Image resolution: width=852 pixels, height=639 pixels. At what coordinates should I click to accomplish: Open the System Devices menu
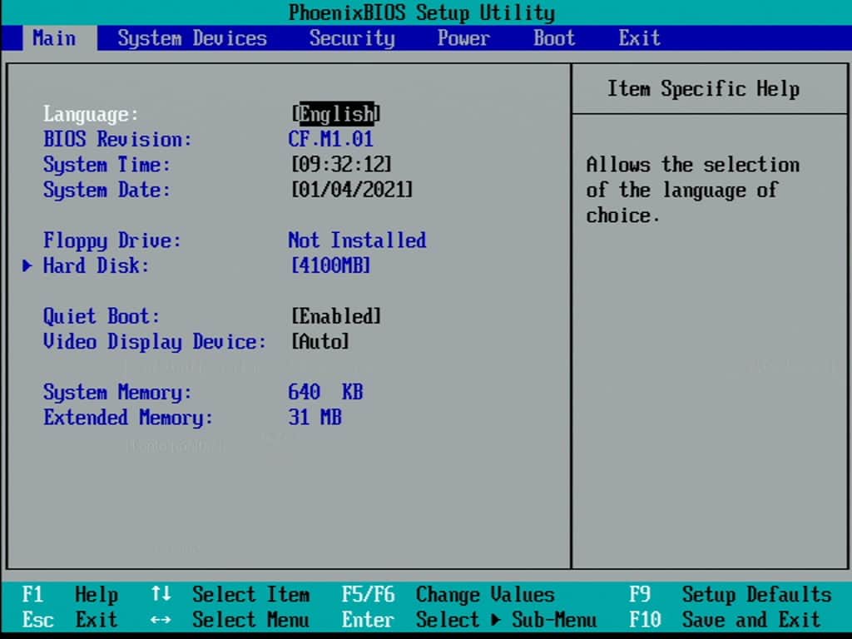click(x=192, y=38)
